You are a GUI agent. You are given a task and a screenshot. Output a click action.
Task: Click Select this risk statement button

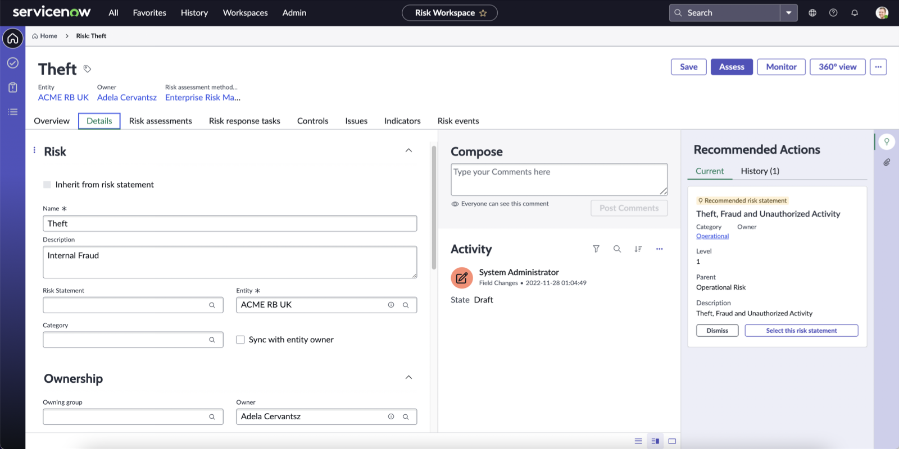[802, 331]
